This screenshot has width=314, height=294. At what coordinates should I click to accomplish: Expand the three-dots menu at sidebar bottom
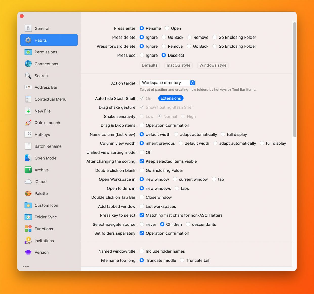click(x=26, y=266)
